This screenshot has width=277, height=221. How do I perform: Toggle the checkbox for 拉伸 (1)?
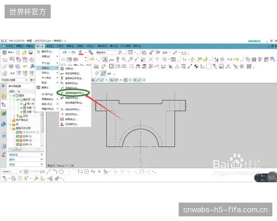18,136
